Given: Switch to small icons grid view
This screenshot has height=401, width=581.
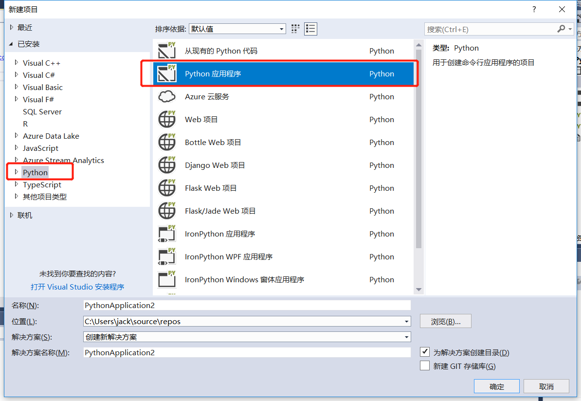Looking at the screenshot, I should pyautogui.click(x=295, y=29).
